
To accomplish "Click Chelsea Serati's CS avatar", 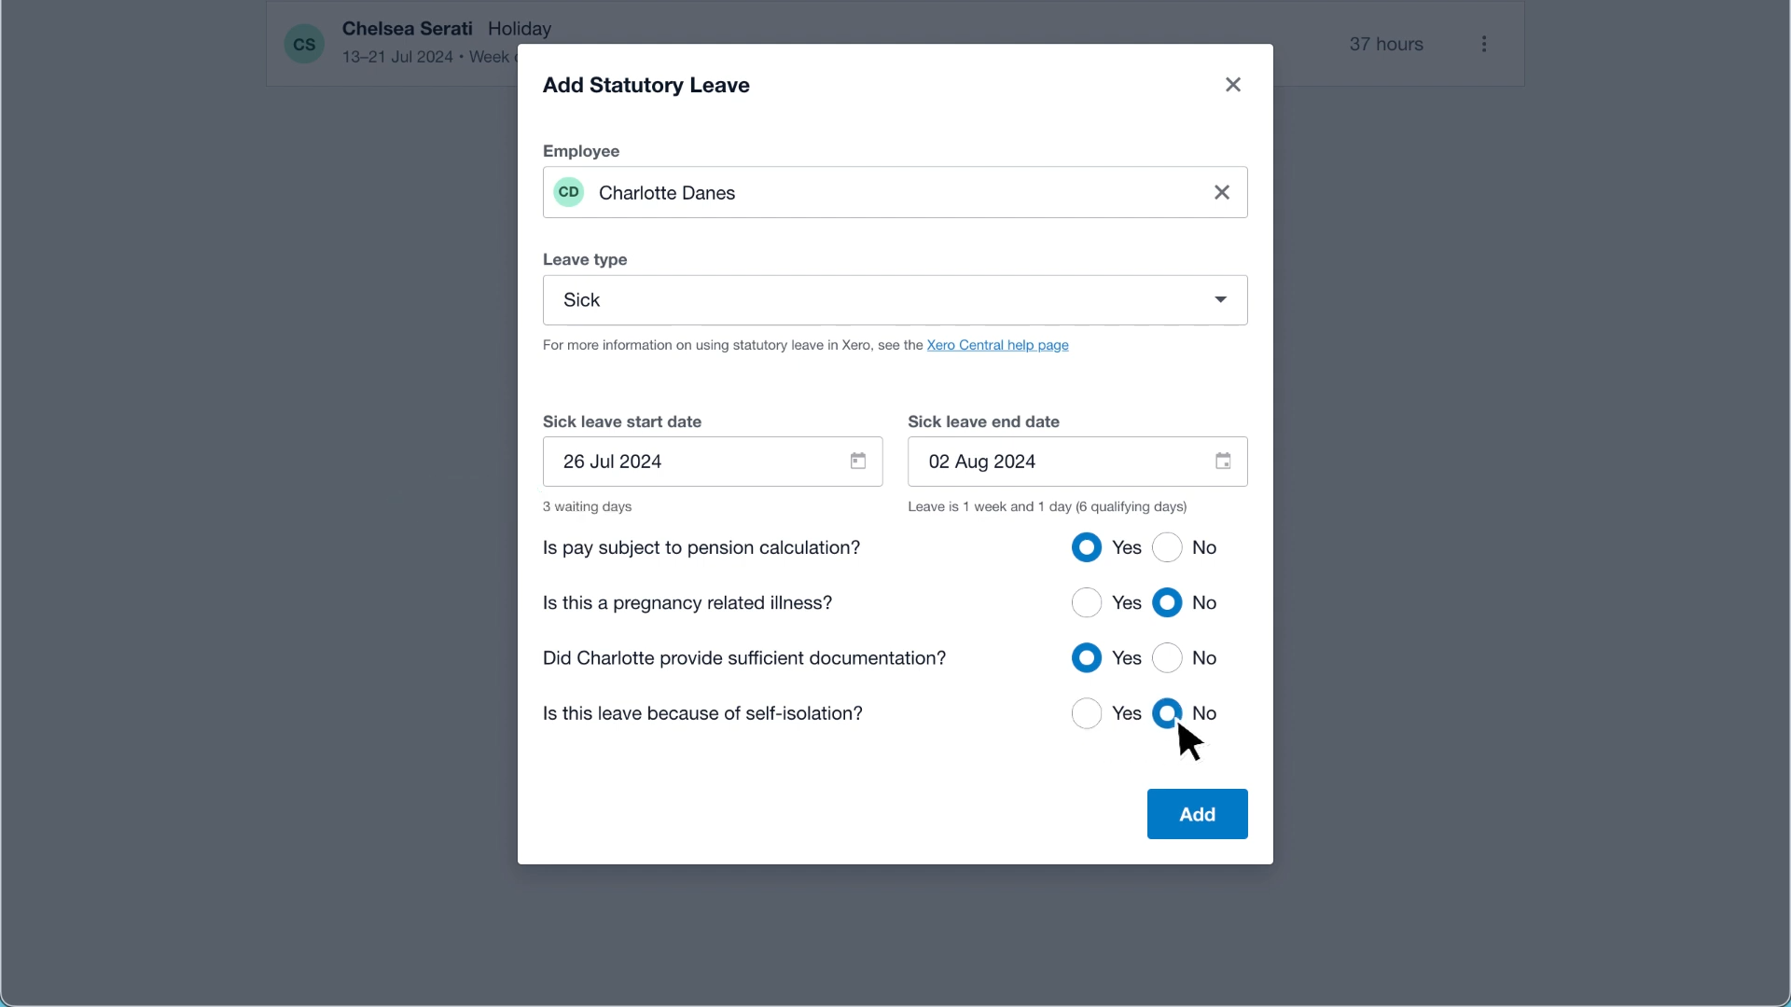I will (303, 43).
